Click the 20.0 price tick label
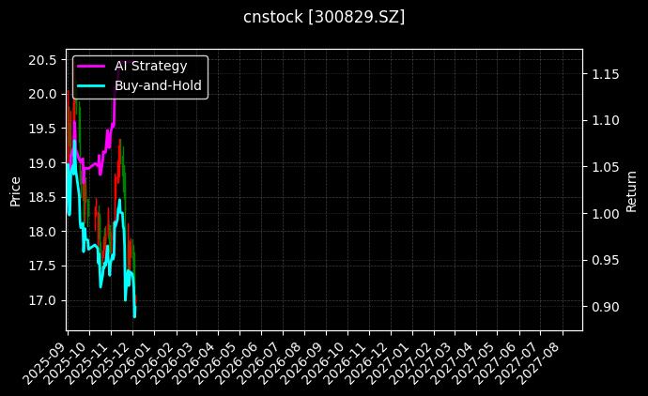 coord(42,94)
